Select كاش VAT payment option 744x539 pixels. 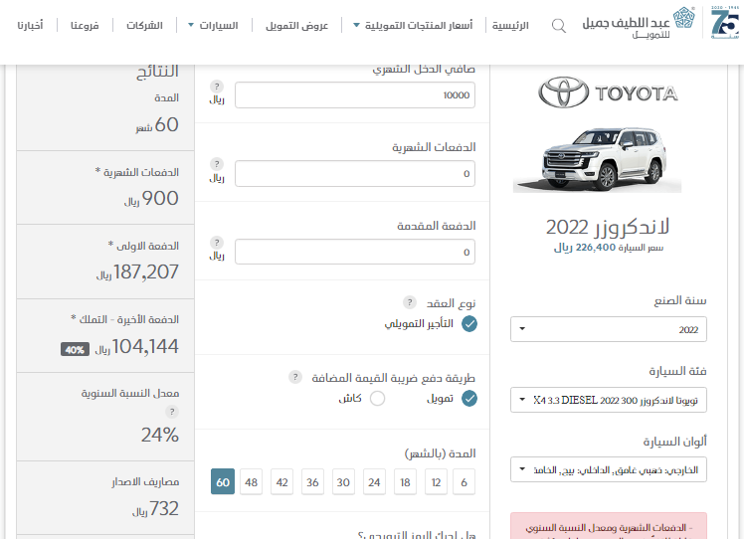377,399
